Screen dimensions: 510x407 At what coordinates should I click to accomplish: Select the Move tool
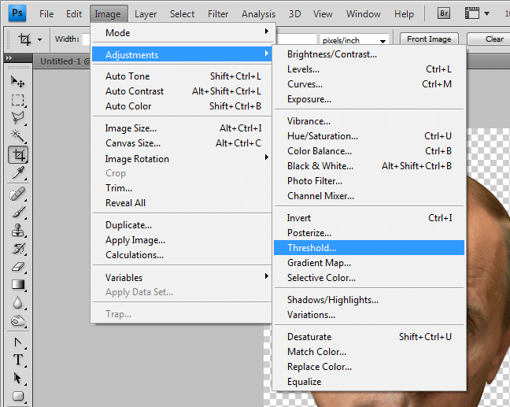click(x=18, y=81)
